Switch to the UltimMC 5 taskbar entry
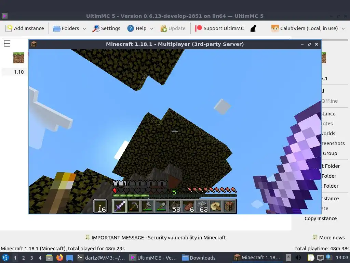 (x=153, y=258)
